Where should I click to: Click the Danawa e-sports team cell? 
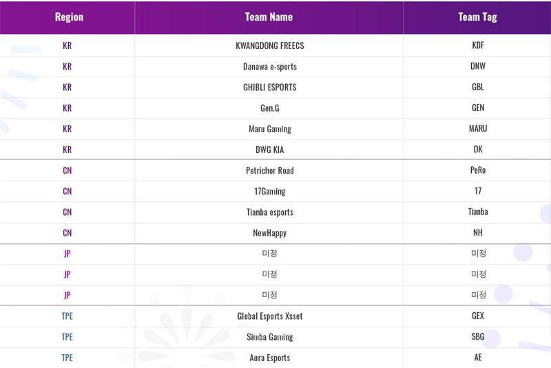click(x=269, y=67)
